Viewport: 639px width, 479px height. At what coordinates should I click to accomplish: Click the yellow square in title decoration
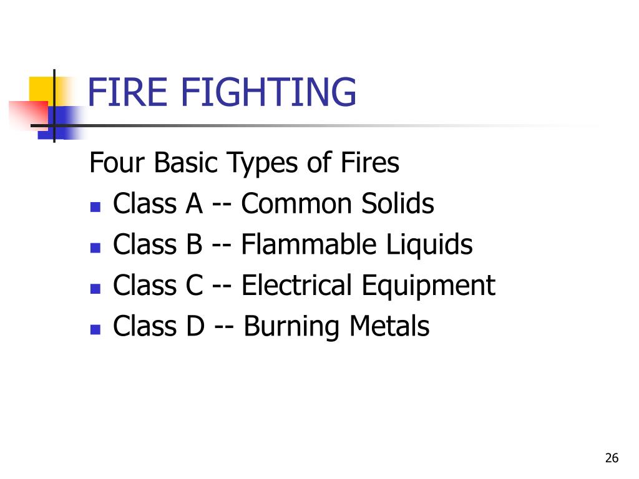[x=41, y=90]
